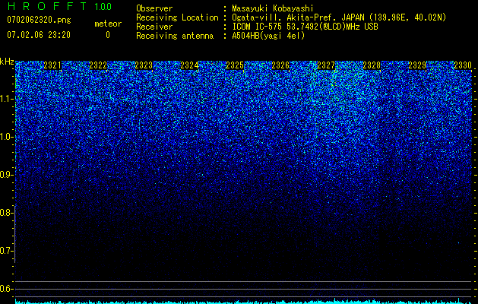The width and height of the screenshot is (478, 304).
Task: Click the Receiver label
Action: pos(154,27)
